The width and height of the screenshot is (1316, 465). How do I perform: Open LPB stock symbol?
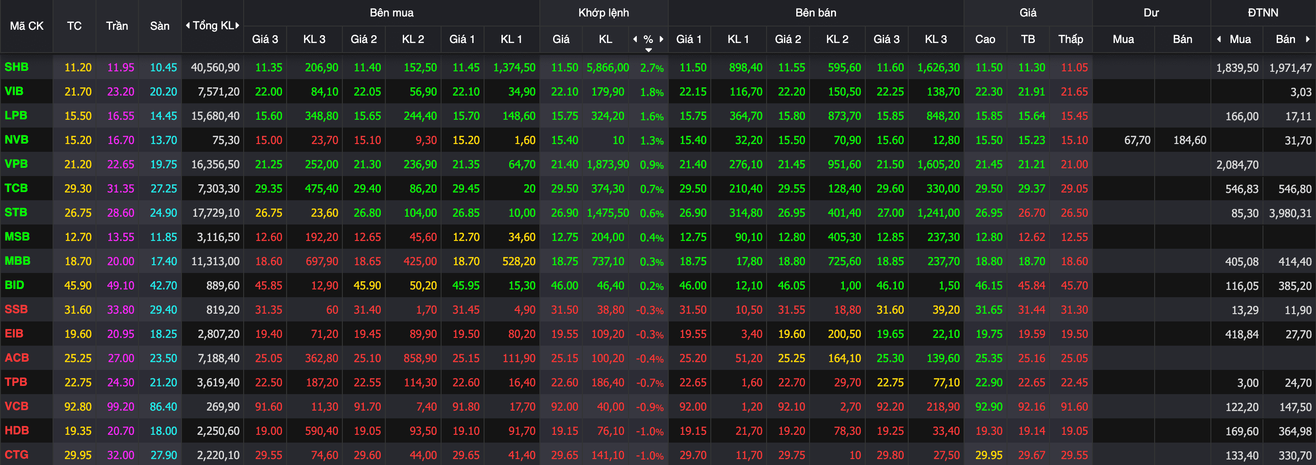[16, 116]
